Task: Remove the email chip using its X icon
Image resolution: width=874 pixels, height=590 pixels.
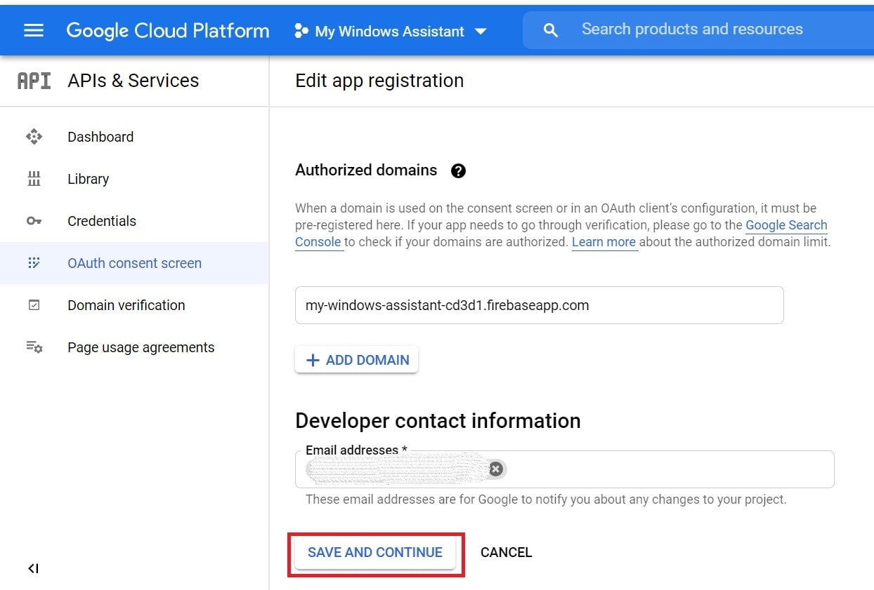Action: click(496, 469)
